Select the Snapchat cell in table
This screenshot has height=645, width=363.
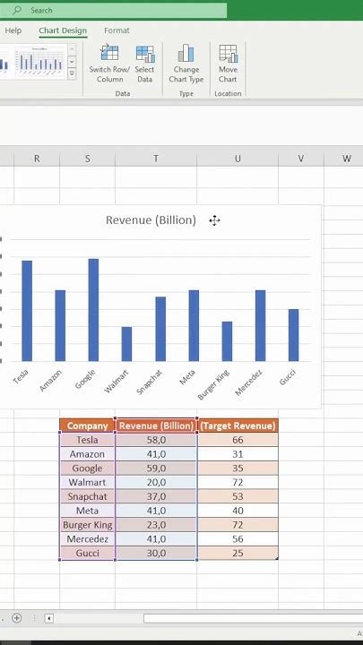(x=87, y=496)
